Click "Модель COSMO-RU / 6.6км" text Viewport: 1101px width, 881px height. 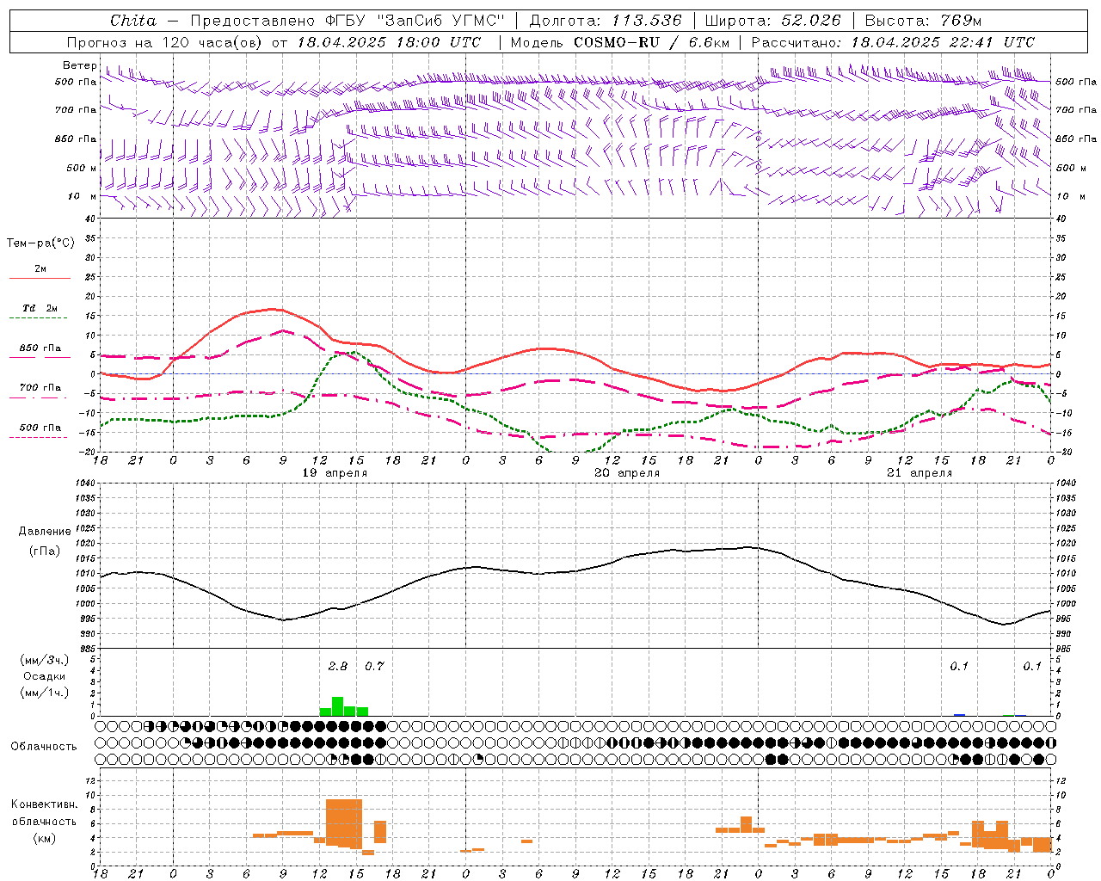pos(620,42)
